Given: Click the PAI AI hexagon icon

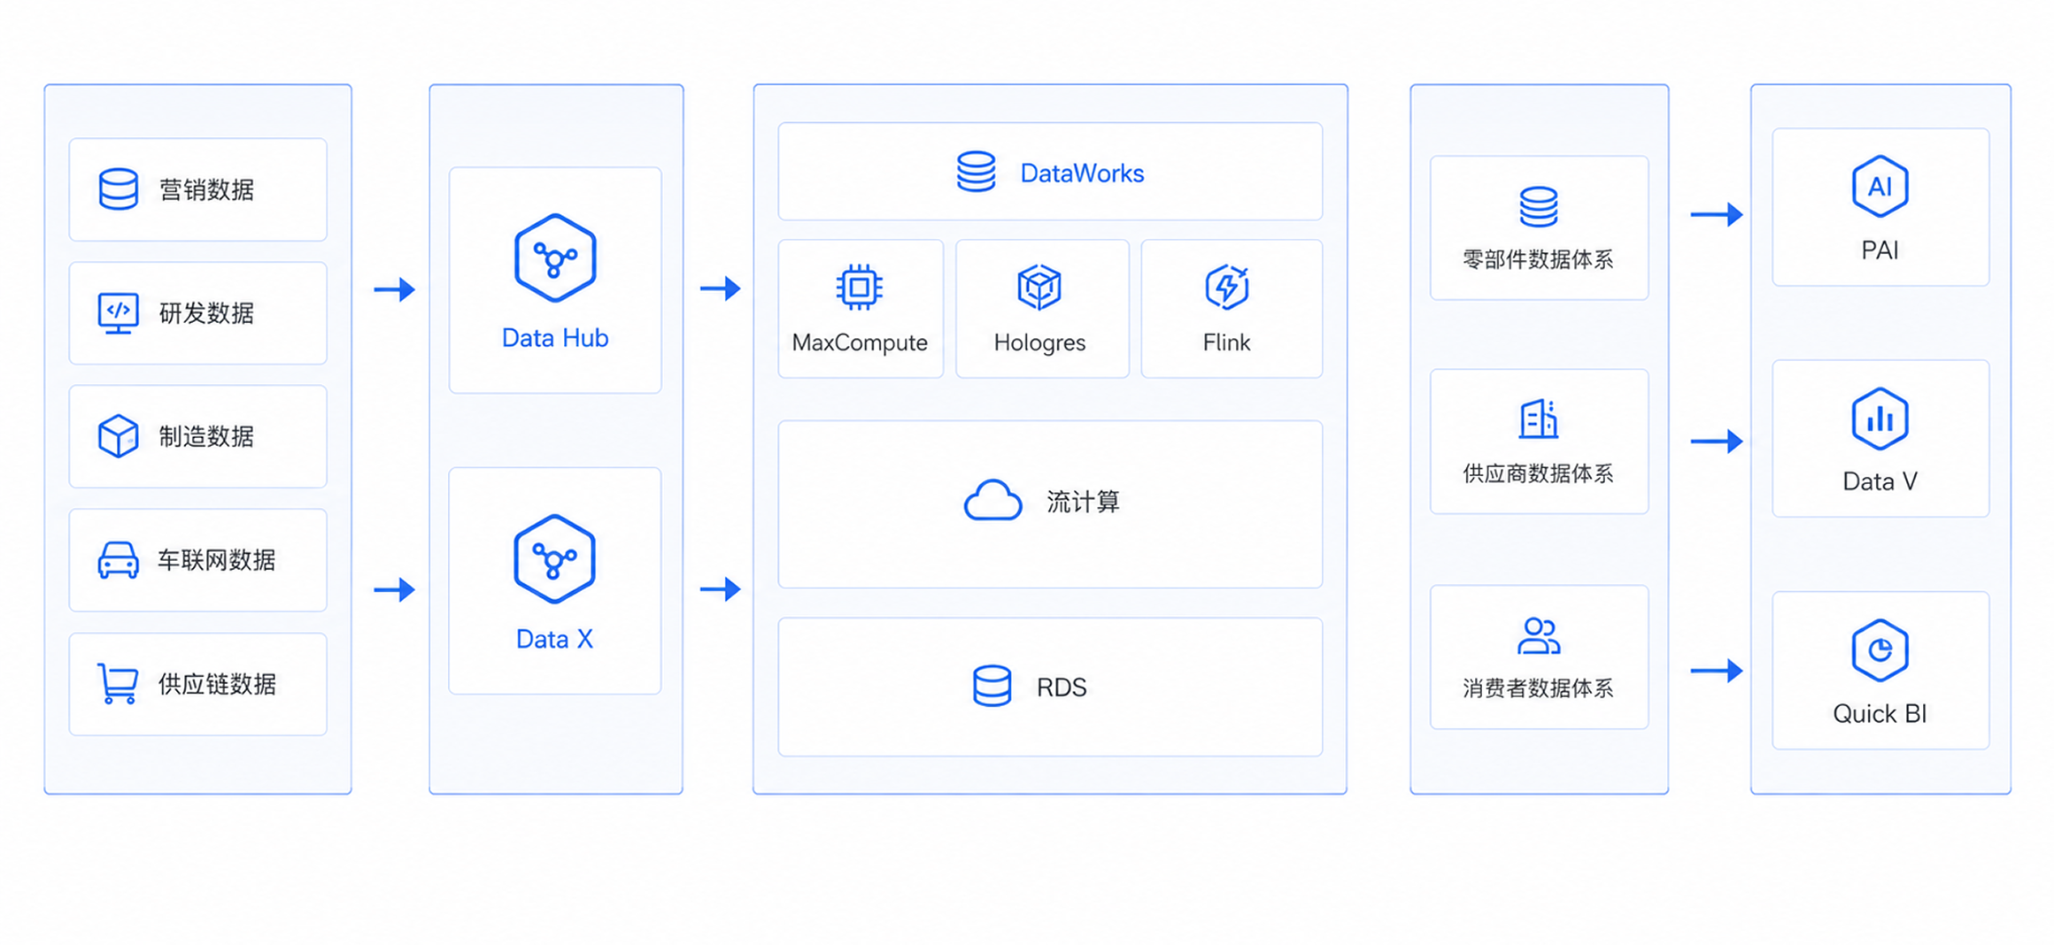Looking at the screenshot, I should click(1880, 186).
